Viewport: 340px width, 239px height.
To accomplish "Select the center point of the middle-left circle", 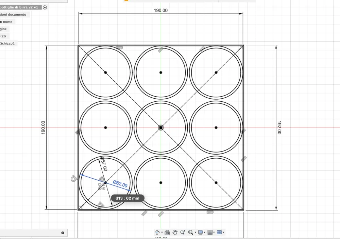I will pos(106,127).
